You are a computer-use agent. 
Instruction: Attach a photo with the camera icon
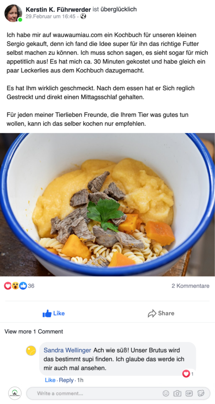[177, 393]
